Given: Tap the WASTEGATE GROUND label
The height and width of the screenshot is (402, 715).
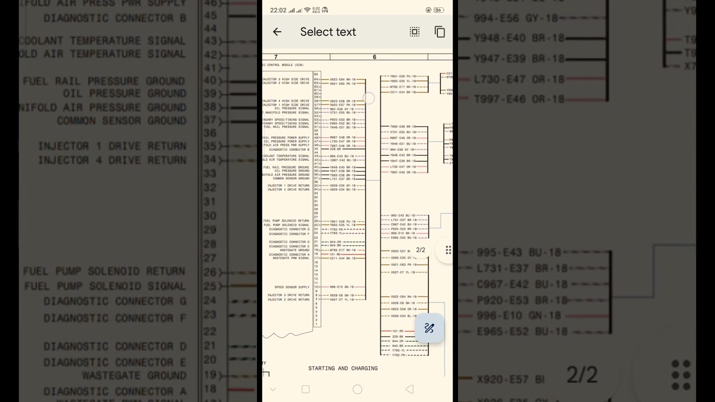Looking at the screenshot, I should tap(294, 250).
